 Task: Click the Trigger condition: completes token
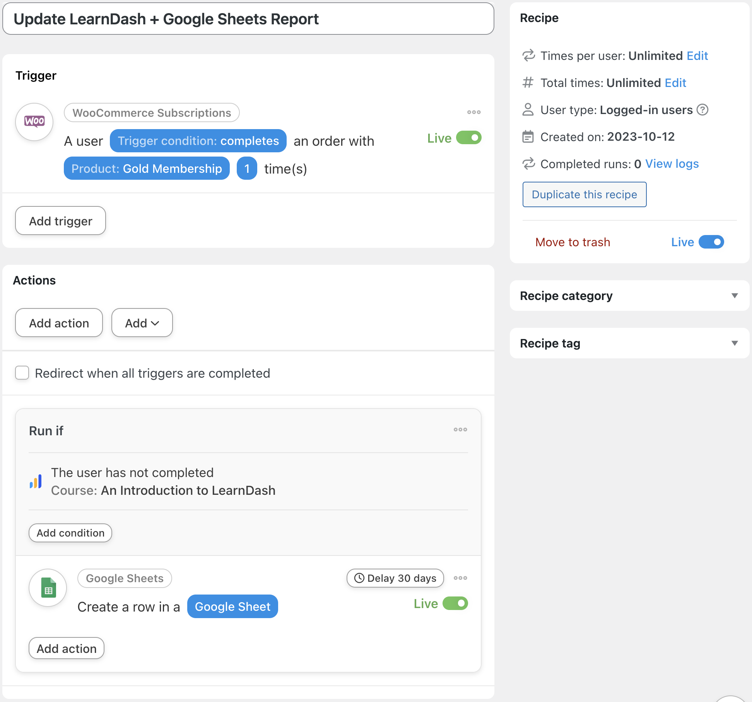[x=198, y=141]
